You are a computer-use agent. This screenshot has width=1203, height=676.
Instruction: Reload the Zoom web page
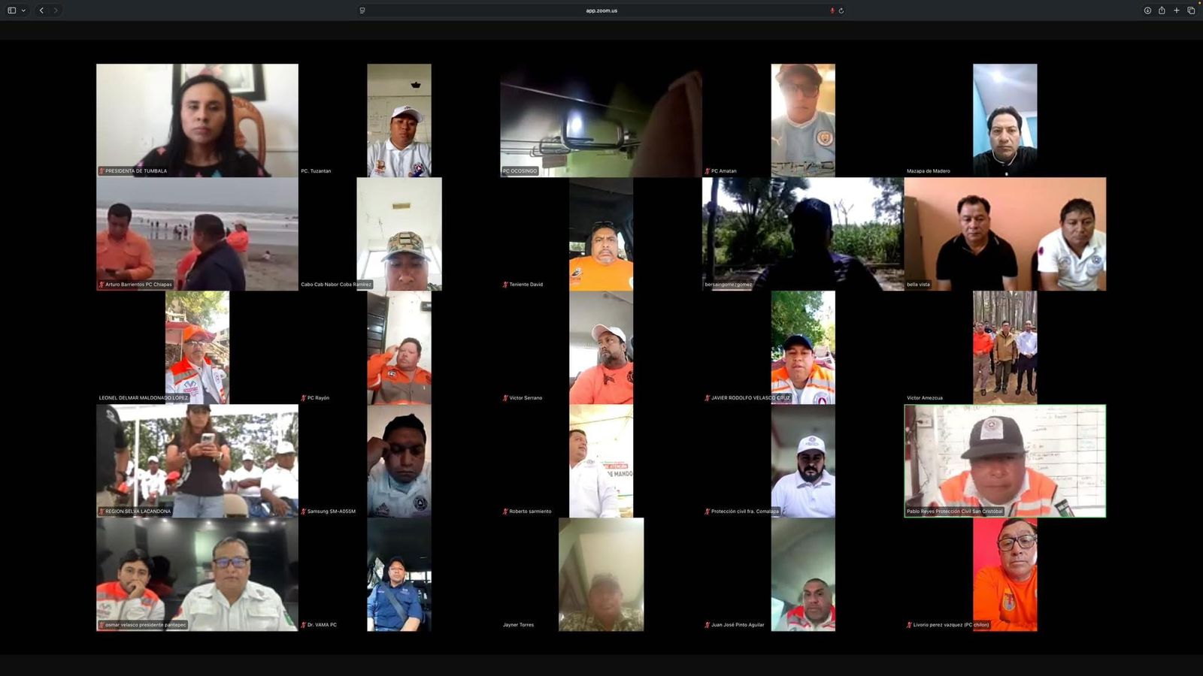tap(841, 11)
